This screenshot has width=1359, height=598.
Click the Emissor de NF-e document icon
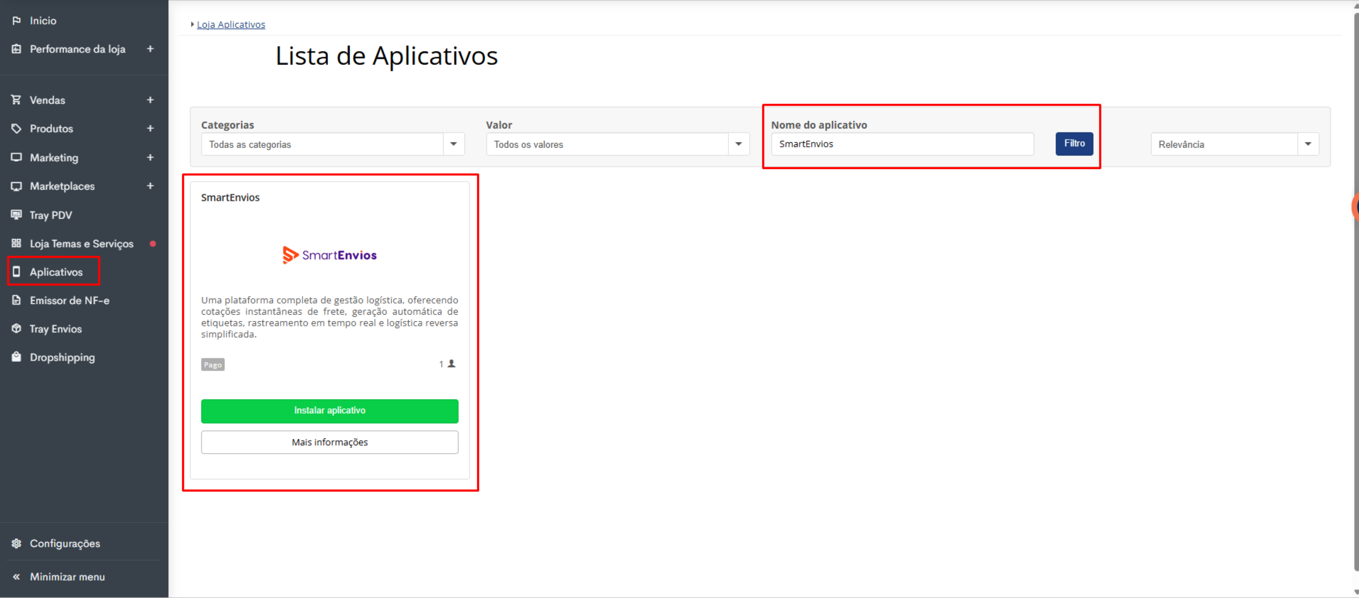(16, 300)
